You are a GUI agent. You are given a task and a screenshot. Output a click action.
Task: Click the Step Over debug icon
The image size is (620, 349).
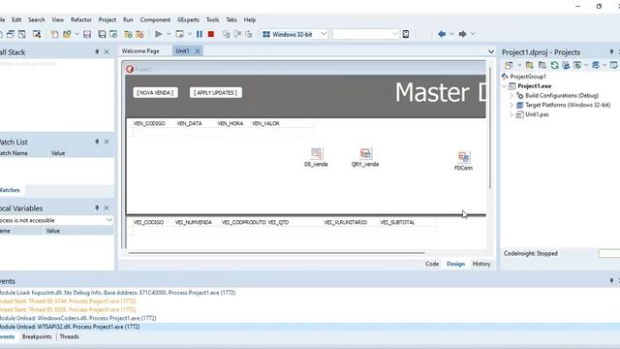tap(237, 35)
